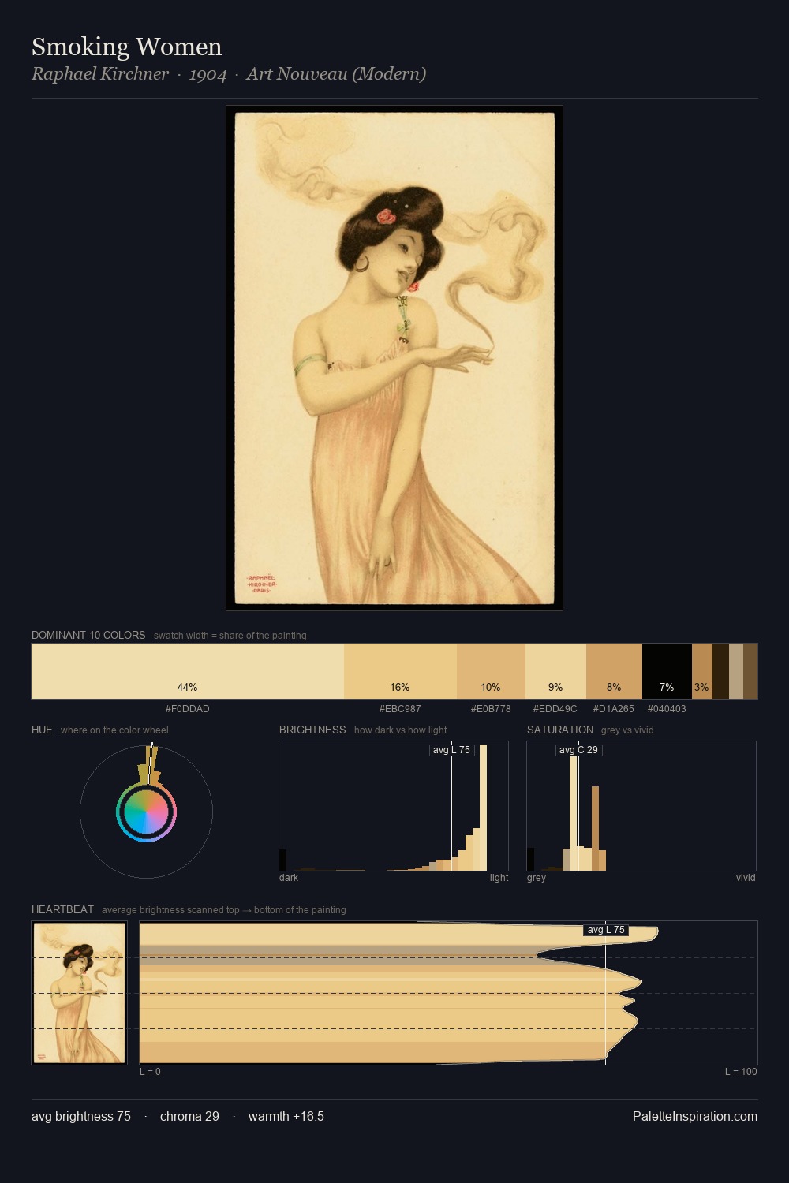This screenshot has width=789, height=1183.
Task: Click the hex label #F0DDAD
Action: click(x=188, y=709)
